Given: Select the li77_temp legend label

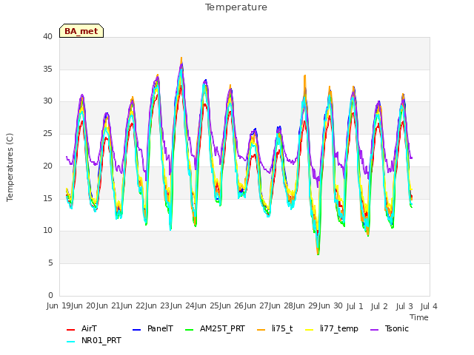Looking at the screenshot, I should tap(339, 328).
